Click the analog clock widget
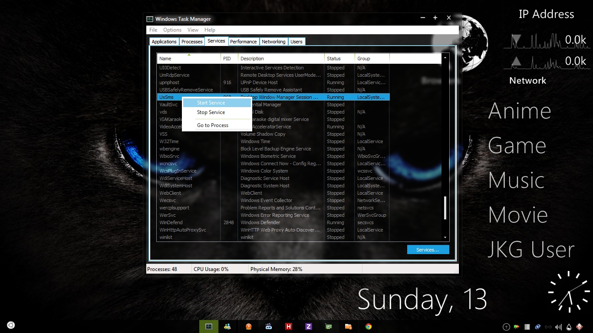Viewport: 593px width, 333px height. click(569, 292)
